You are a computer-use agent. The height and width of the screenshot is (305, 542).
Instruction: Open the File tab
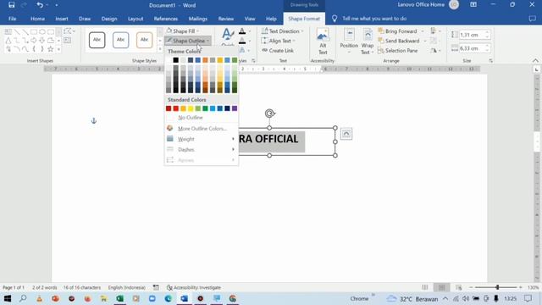(x=12, y=19)
